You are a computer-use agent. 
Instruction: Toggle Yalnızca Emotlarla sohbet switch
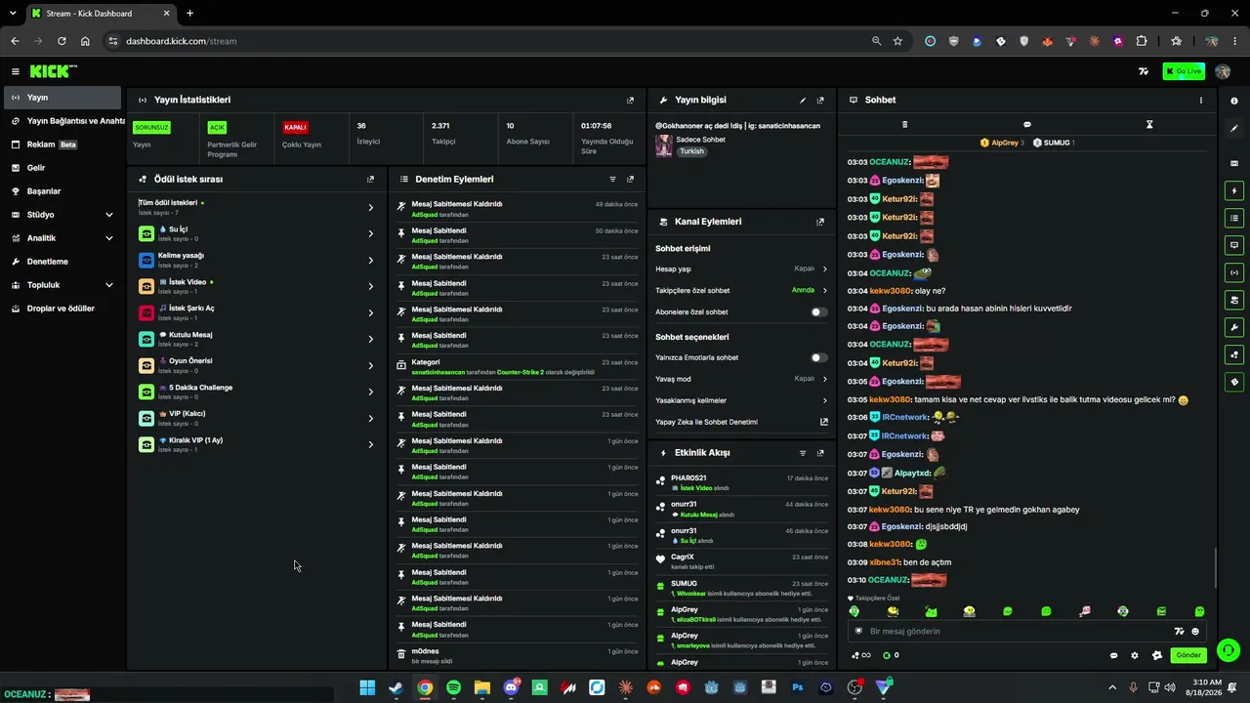819,357
